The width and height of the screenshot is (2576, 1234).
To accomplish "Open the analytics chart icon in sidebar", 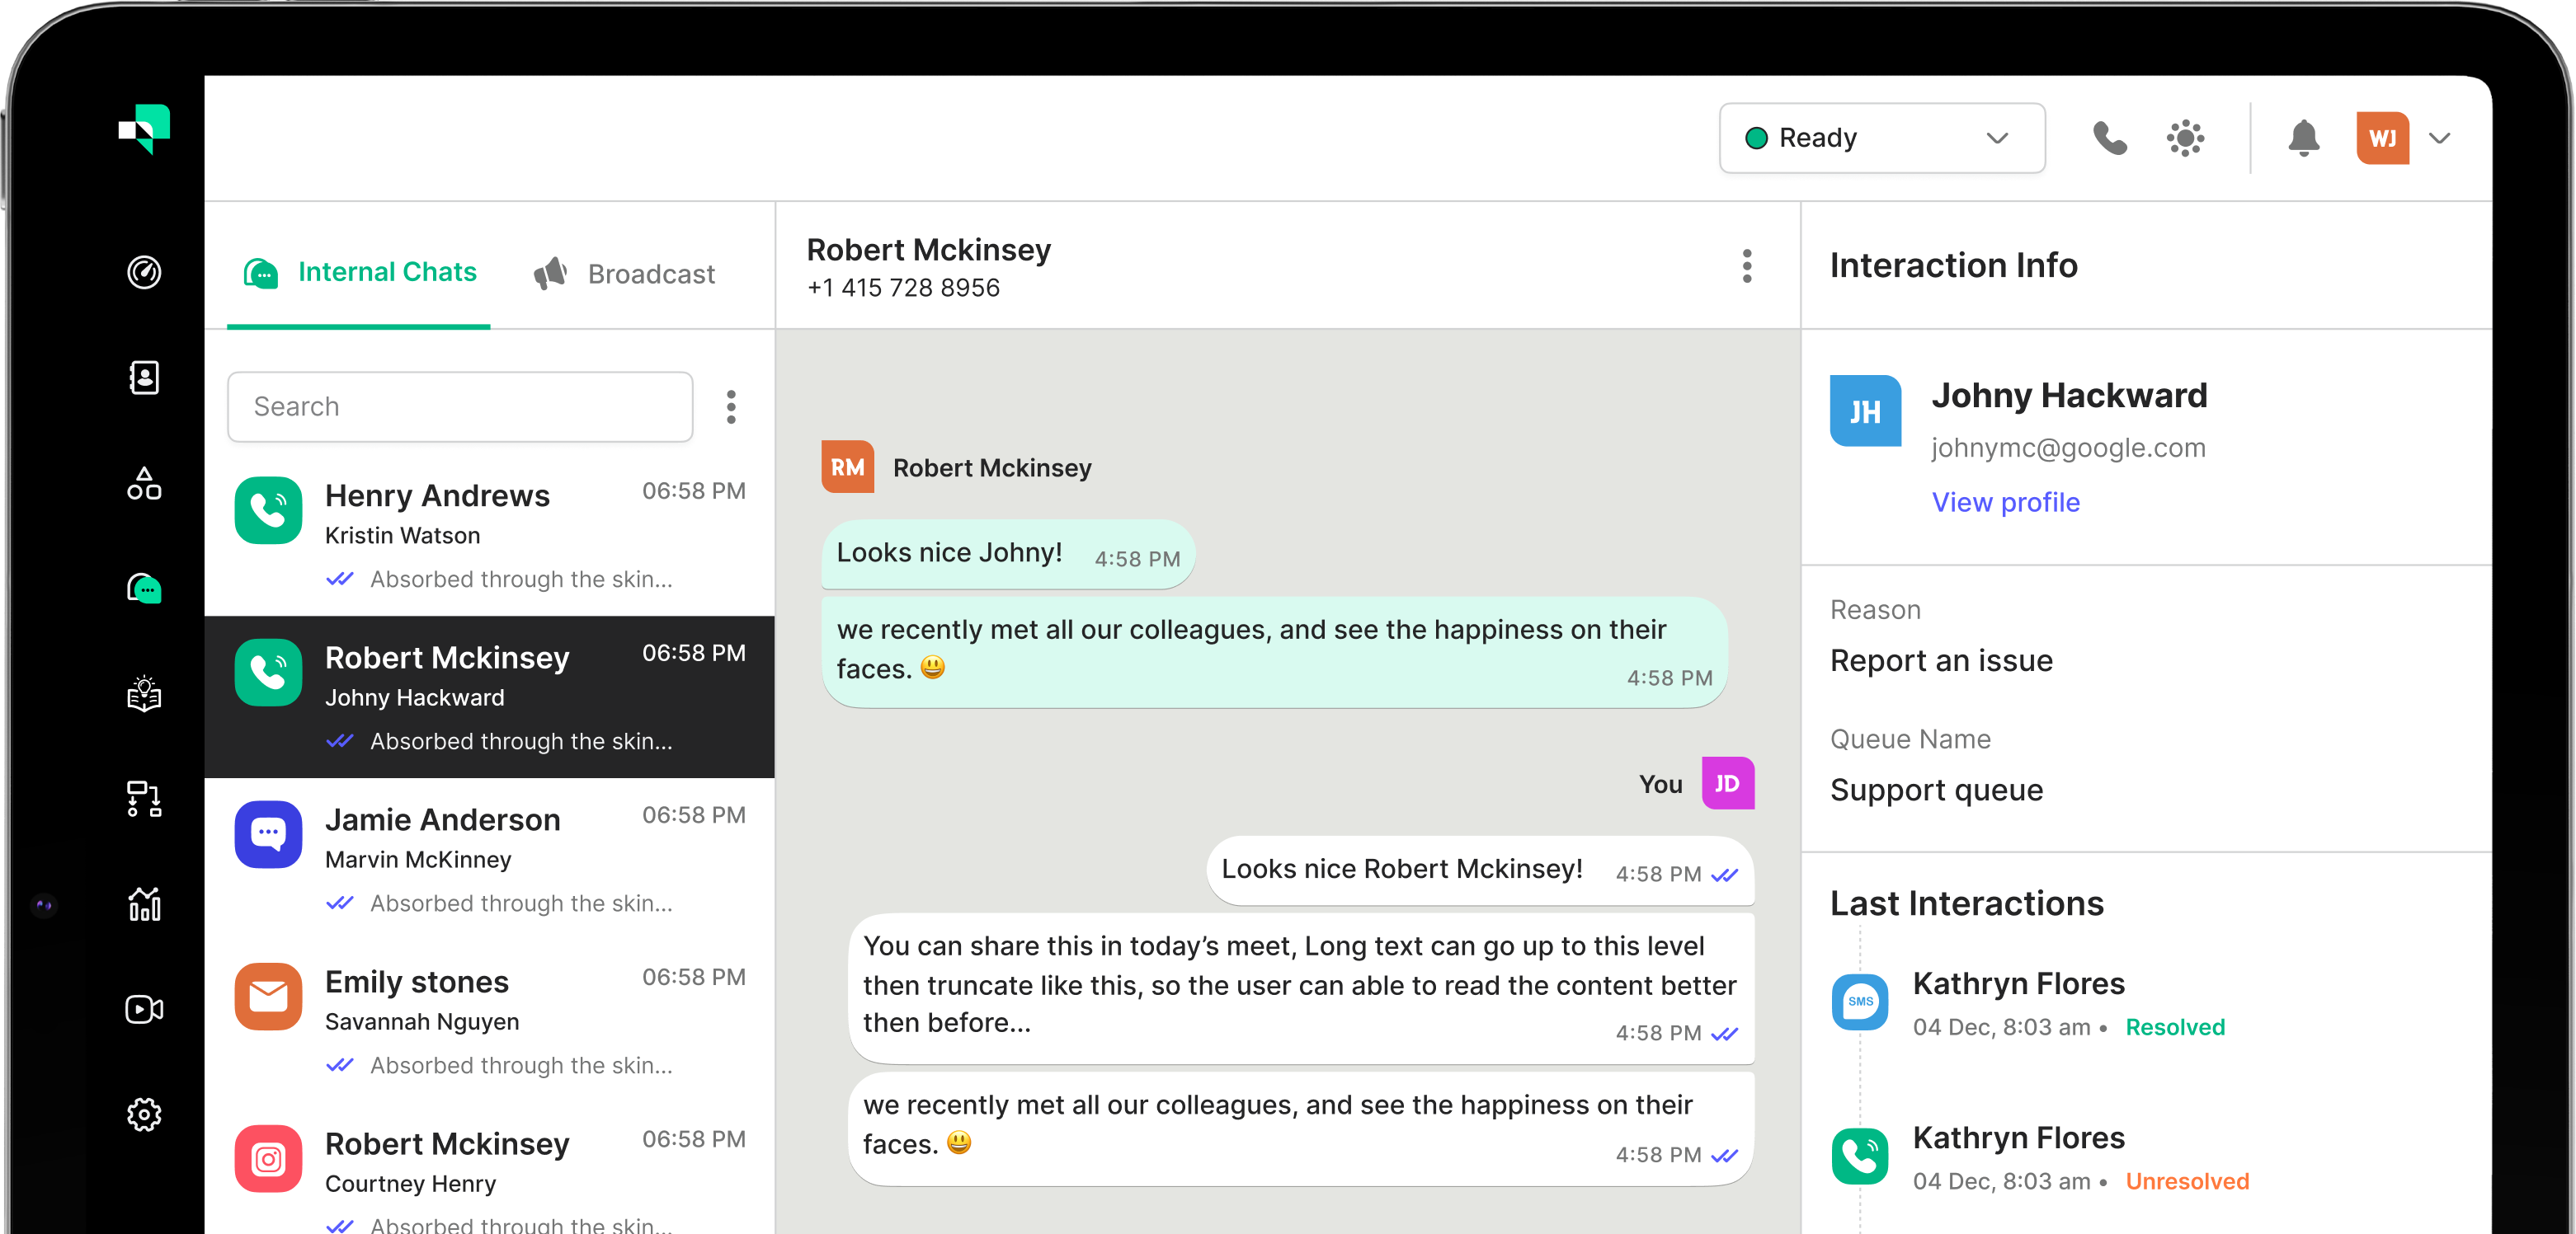I will point(144,904).
